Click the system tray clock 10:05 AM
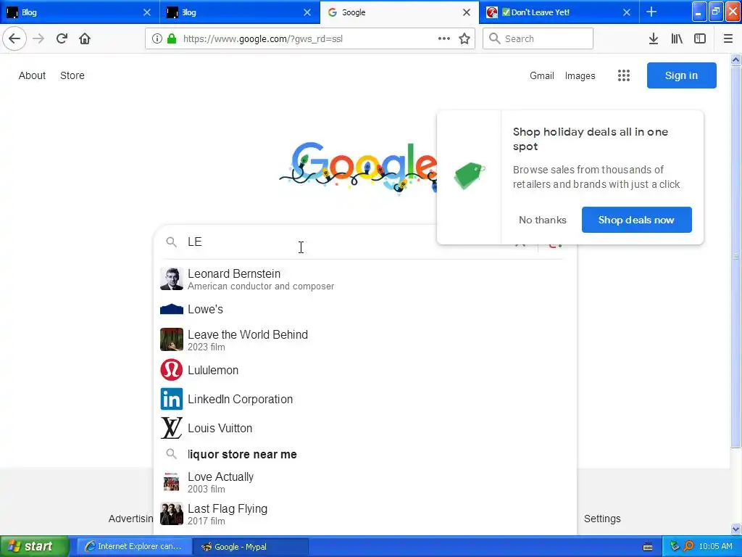The height and width of the screenshot is (557, 742). pos(715,546)
